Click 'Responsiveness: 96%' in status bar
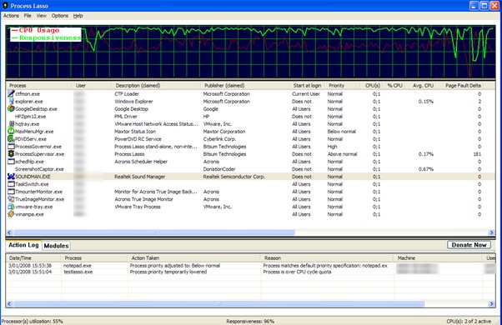 coord(250,321)
